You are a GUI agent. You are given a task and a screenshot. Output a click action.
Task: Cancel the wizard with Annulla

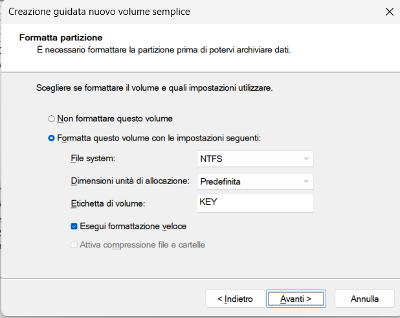click(364, 299)
